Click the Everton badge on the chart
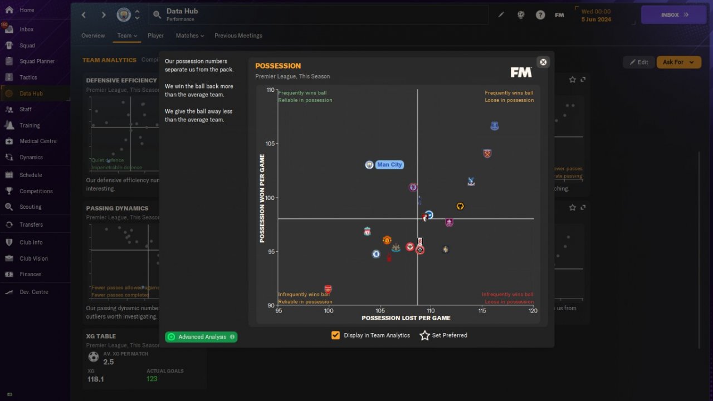Screen dimensions: 713x401 (494, 126)
